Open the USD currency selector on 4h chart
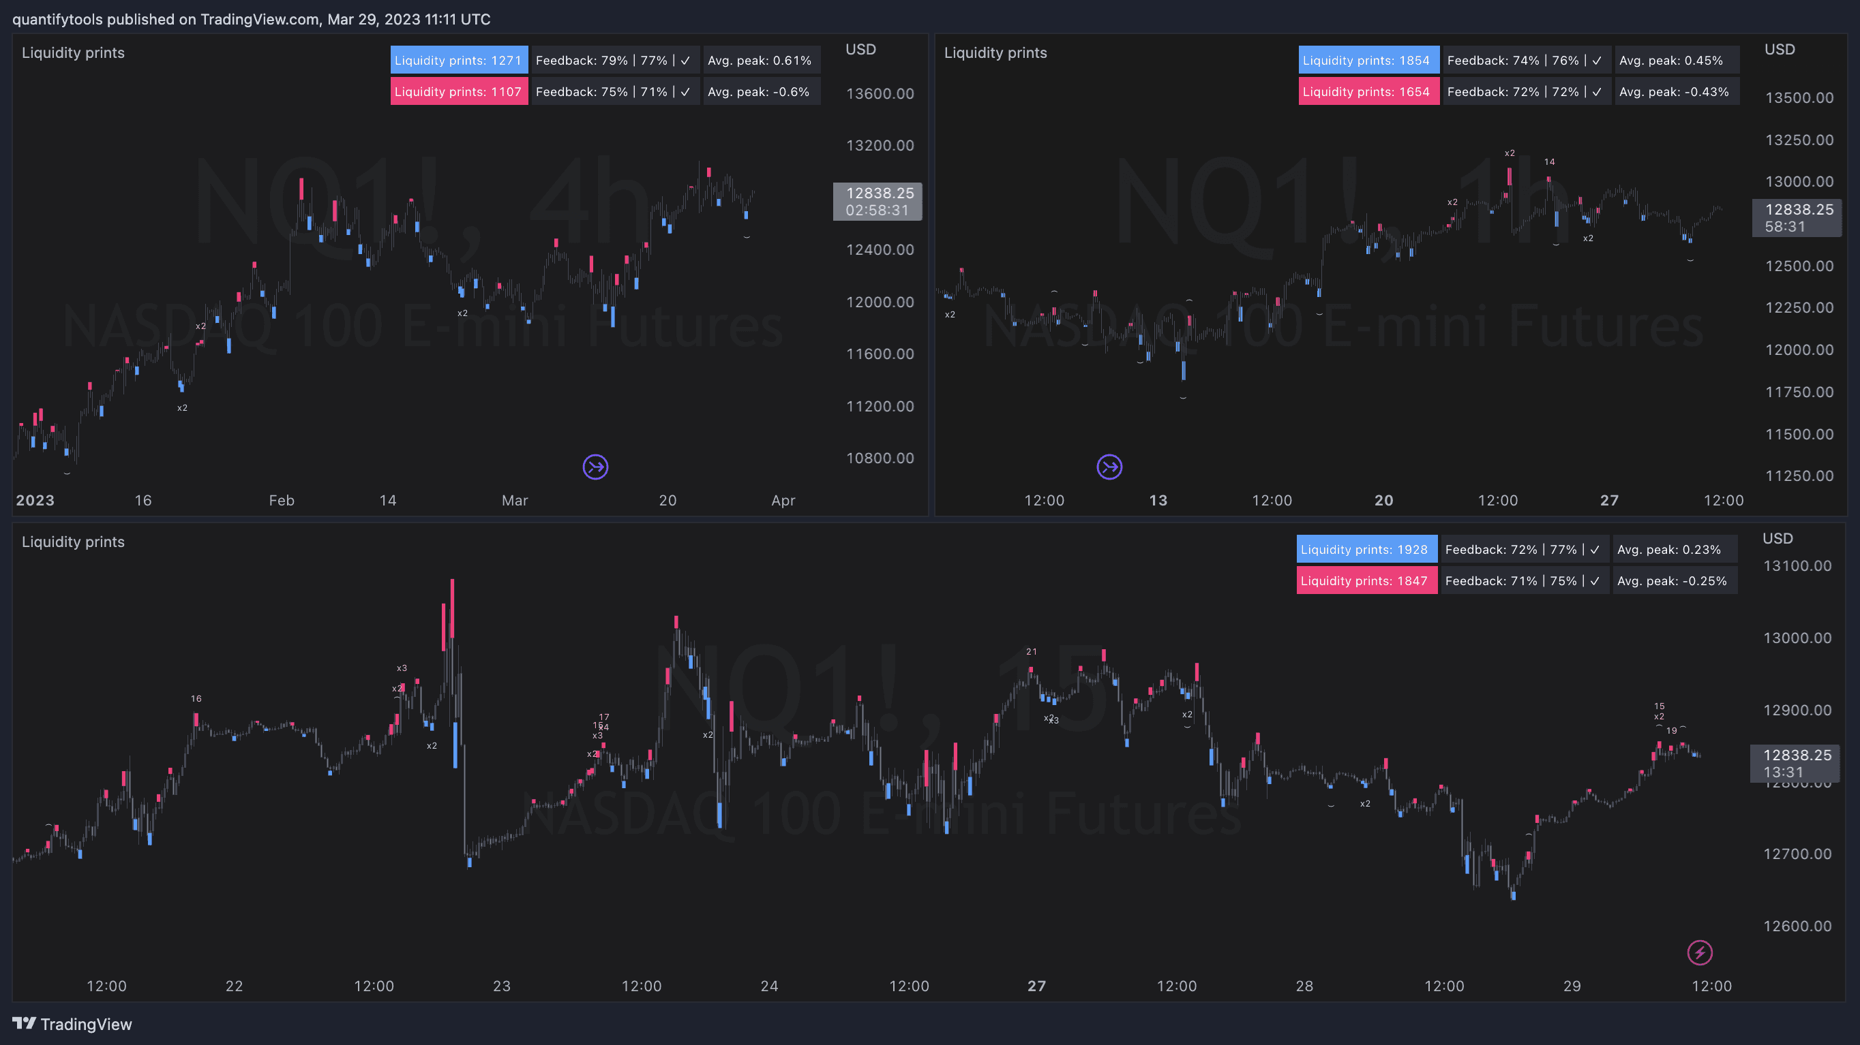The height and width of the screenshot is (1045, 1860). point(860,50)
